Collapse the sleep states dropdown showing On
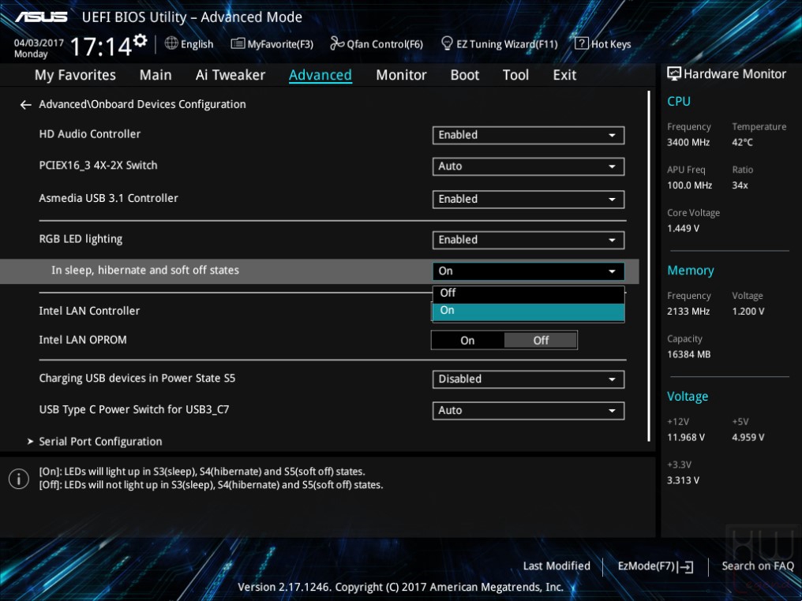Screen dimensions: 802x601 point(528,271)
